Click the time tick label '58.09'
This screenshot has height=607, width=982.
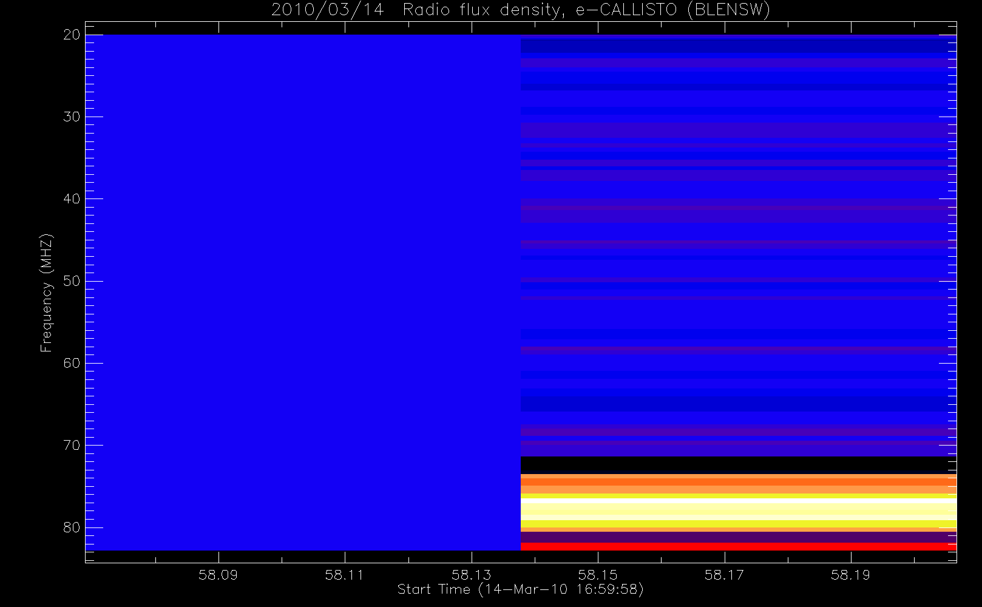pyautogui.click(x=218, y=574)
